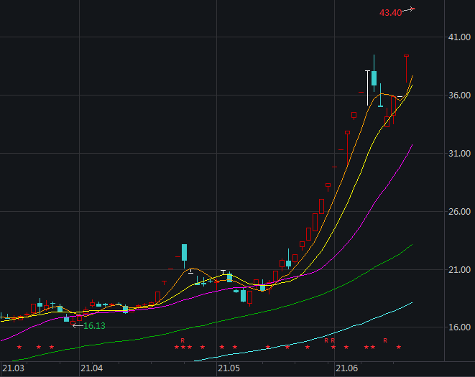This screenshot has height=377, width=475.
Task: Click the arrow beside the 16.13 label
Action: (x=77, y=325)
